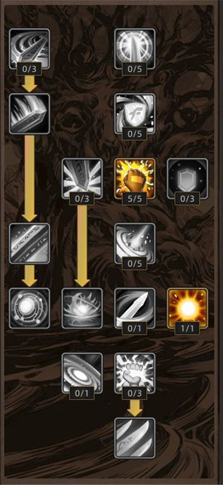Click the rune-engraved blade talent icon

(x=30, y=243)
